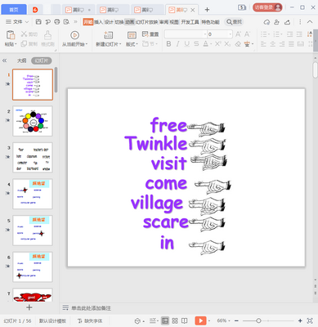The width and height of the screenshot is (318, 327).
Task: Select the 幻灯片 slides panel tab
Action: point(41,60)
